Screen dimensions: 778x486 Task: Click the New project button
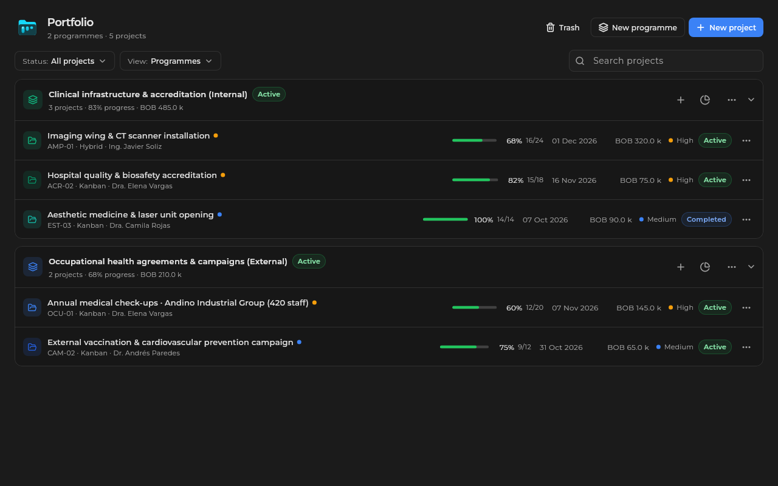click(x=726, y=27)
